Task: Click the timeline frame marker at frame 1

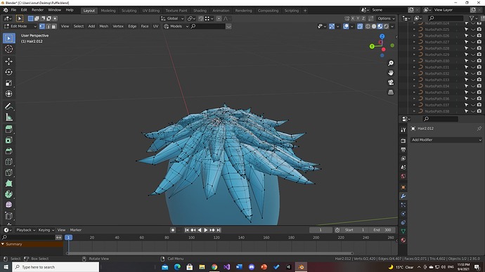Action: point(68,238)
